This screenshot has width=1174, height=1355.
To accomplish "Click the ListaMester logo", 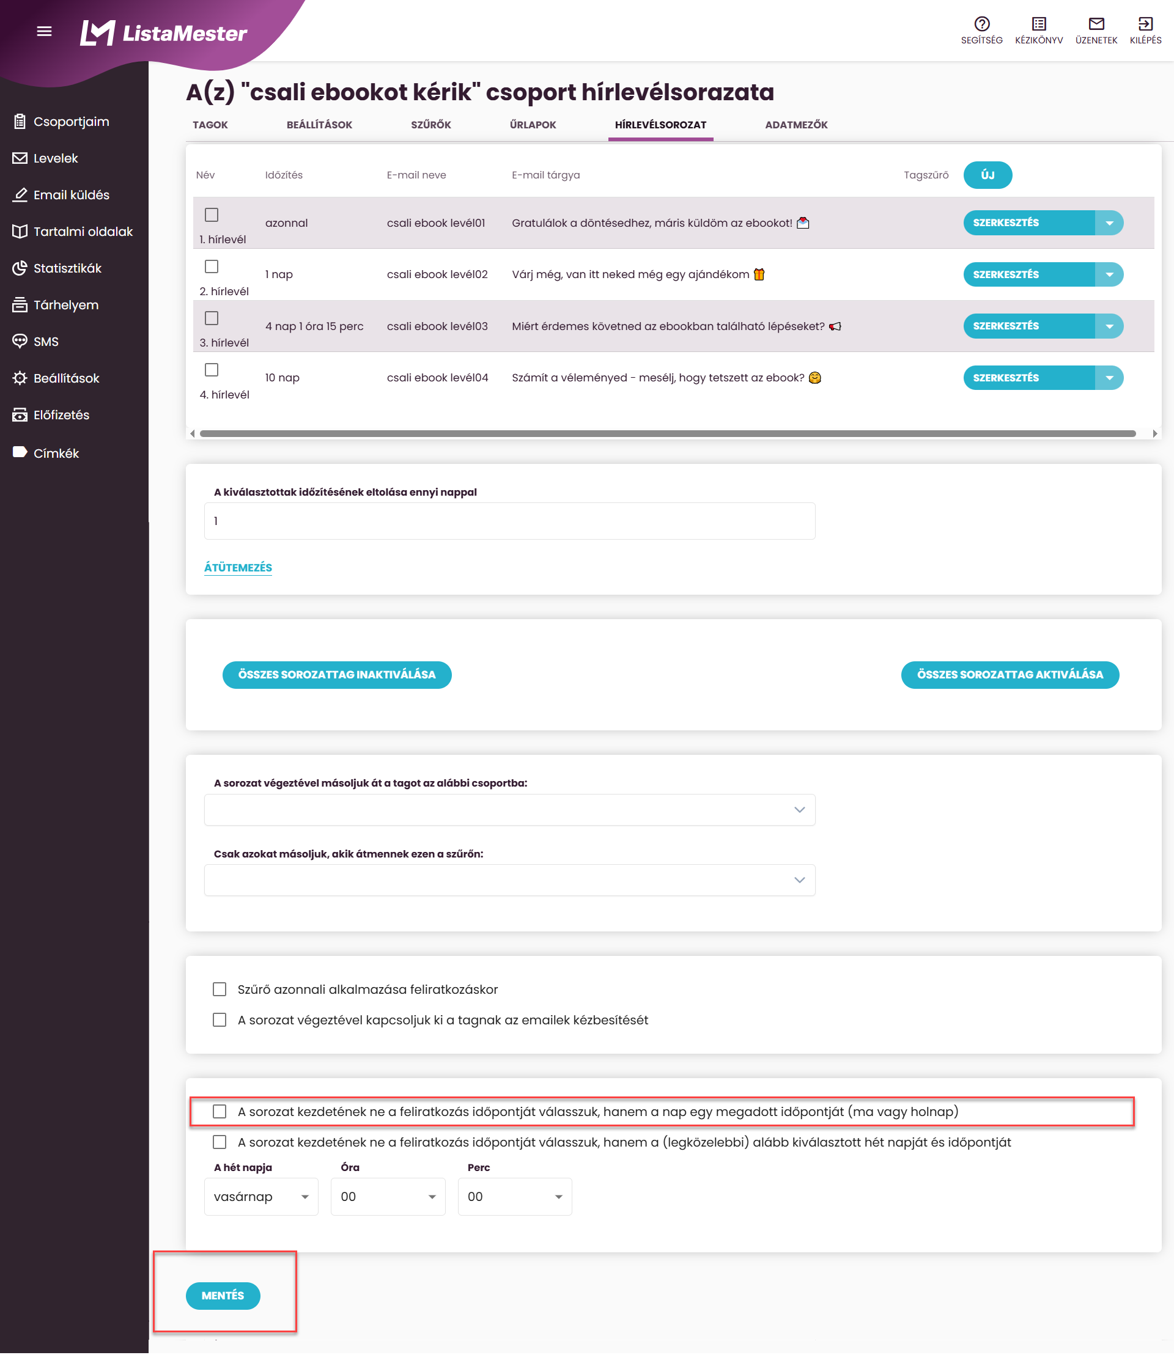I will 163,32.
